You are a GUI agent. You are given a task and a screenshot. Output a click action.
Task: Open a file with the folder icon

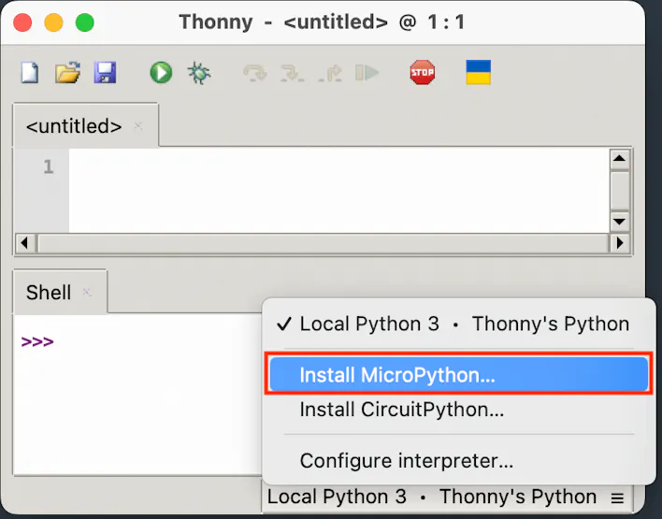click(67, 73)
